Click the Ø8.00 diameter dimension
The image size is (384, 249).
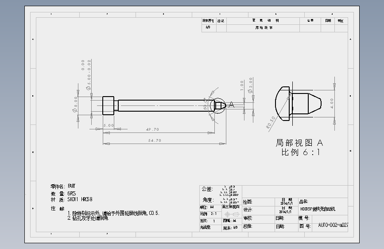(x=75, y=104)
